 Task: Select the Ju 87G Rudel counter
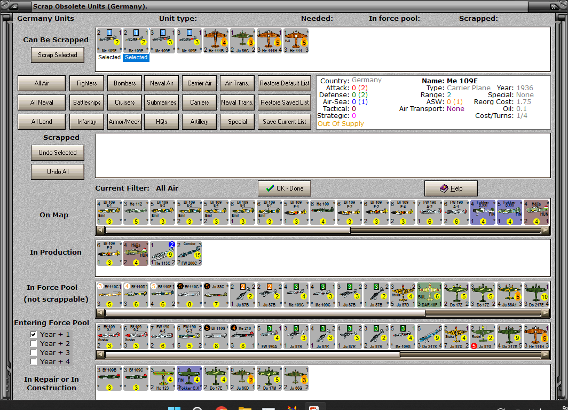click(x=483, y=336)
